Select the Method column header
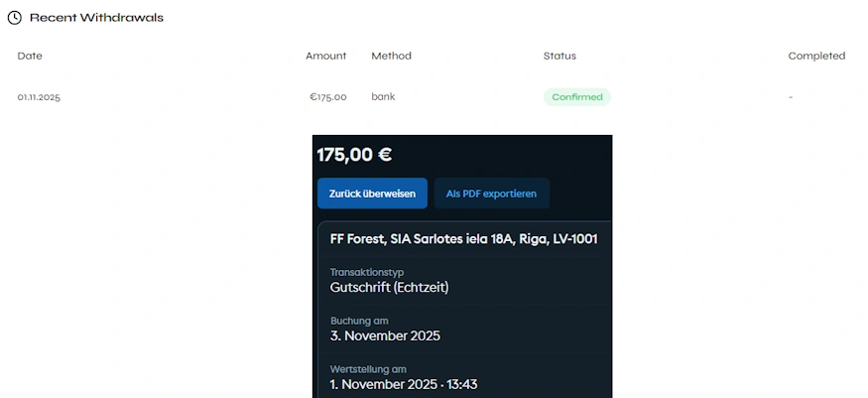 (391, 56)
